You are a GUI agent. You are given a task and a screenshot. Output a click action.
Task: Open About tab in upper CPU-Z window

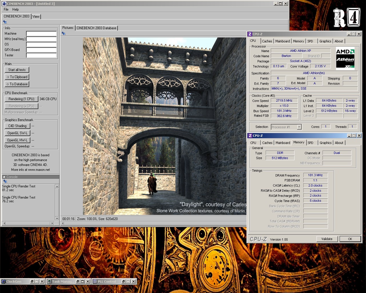339,41
